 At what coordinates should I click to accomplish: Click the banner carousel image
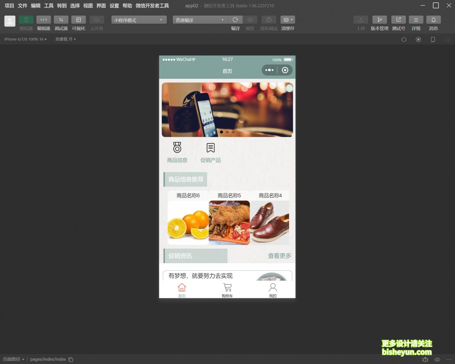point(227,110)
